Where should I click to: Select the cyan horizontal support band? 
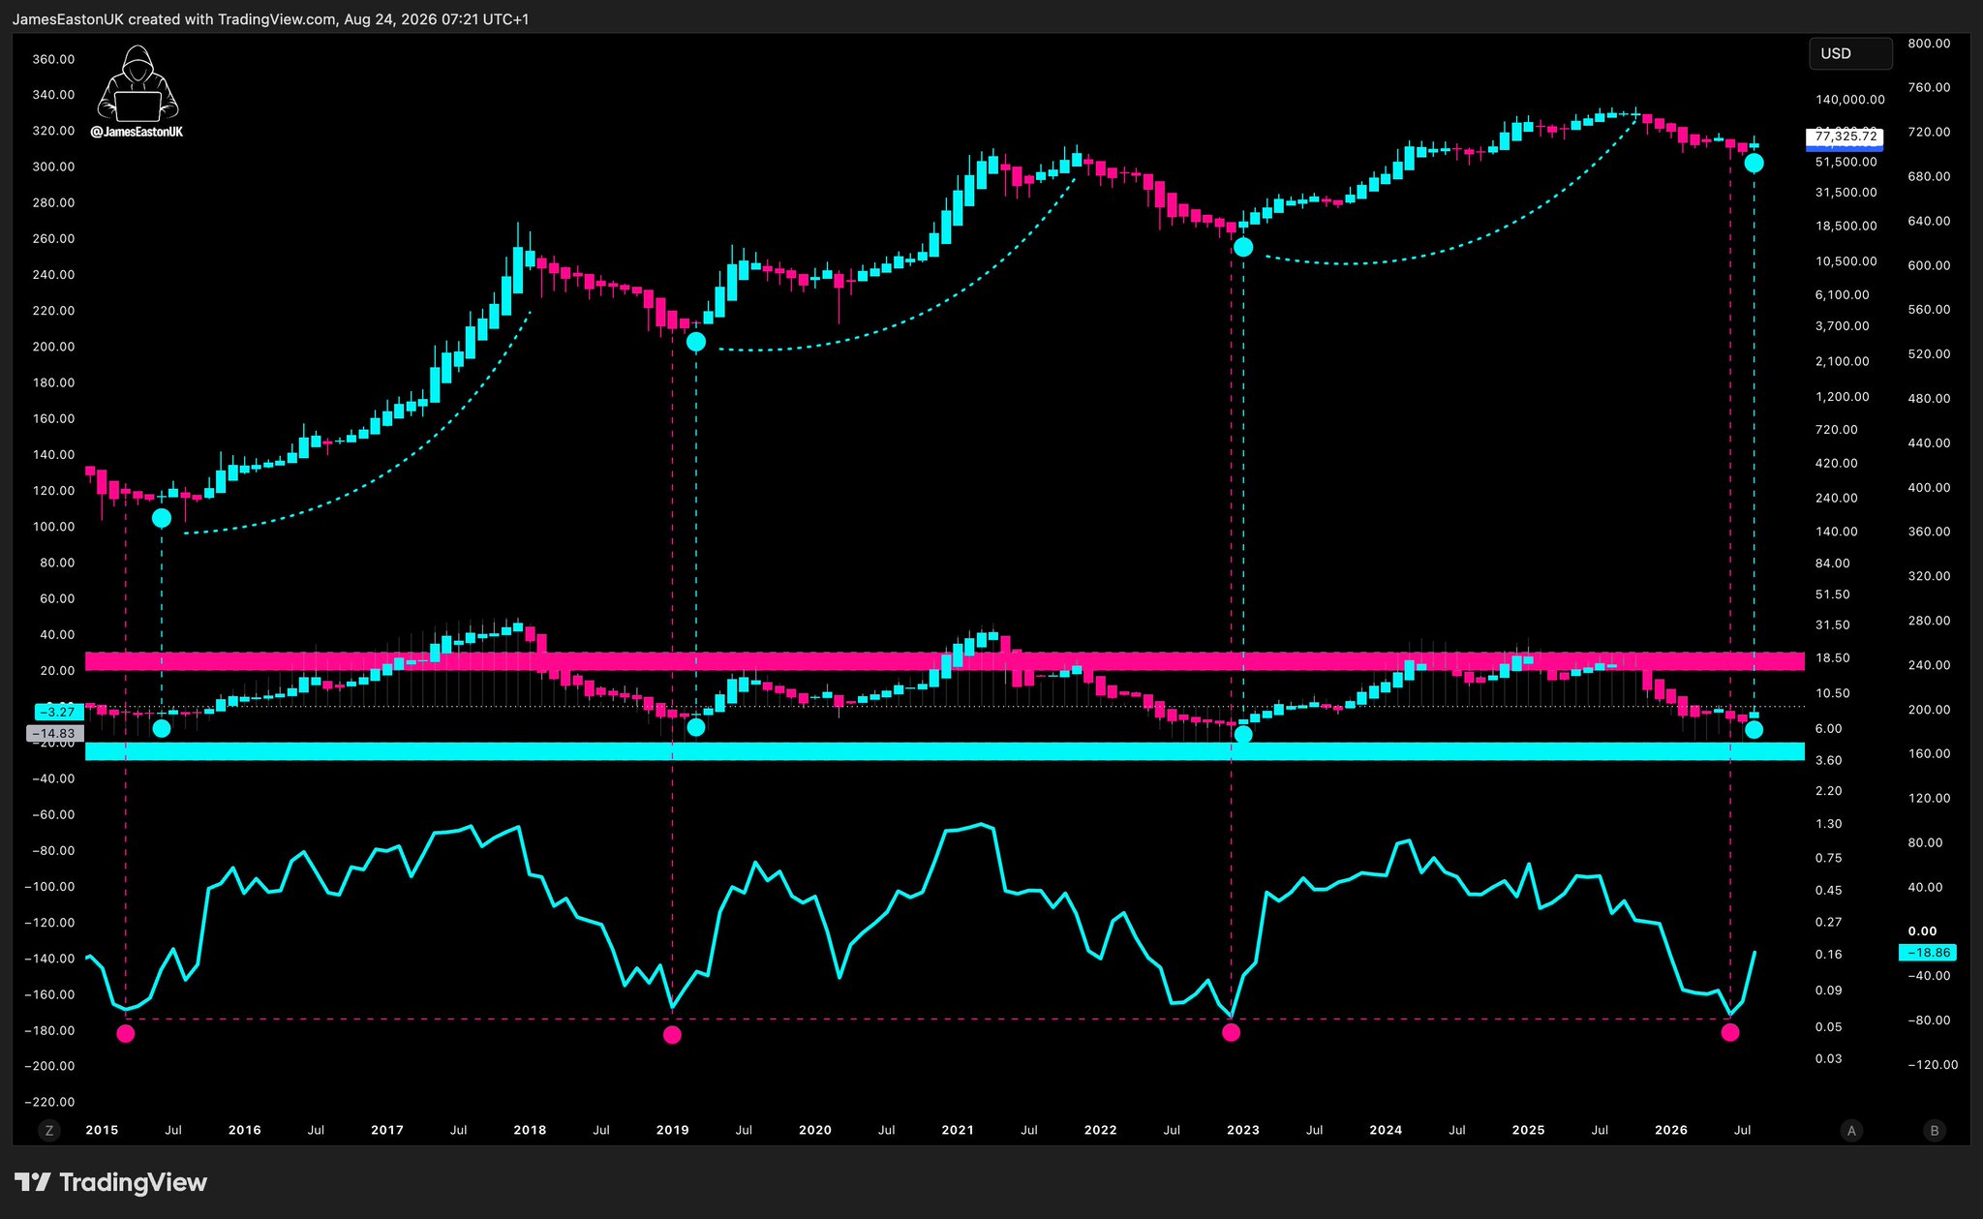click(x=945, y=751)
